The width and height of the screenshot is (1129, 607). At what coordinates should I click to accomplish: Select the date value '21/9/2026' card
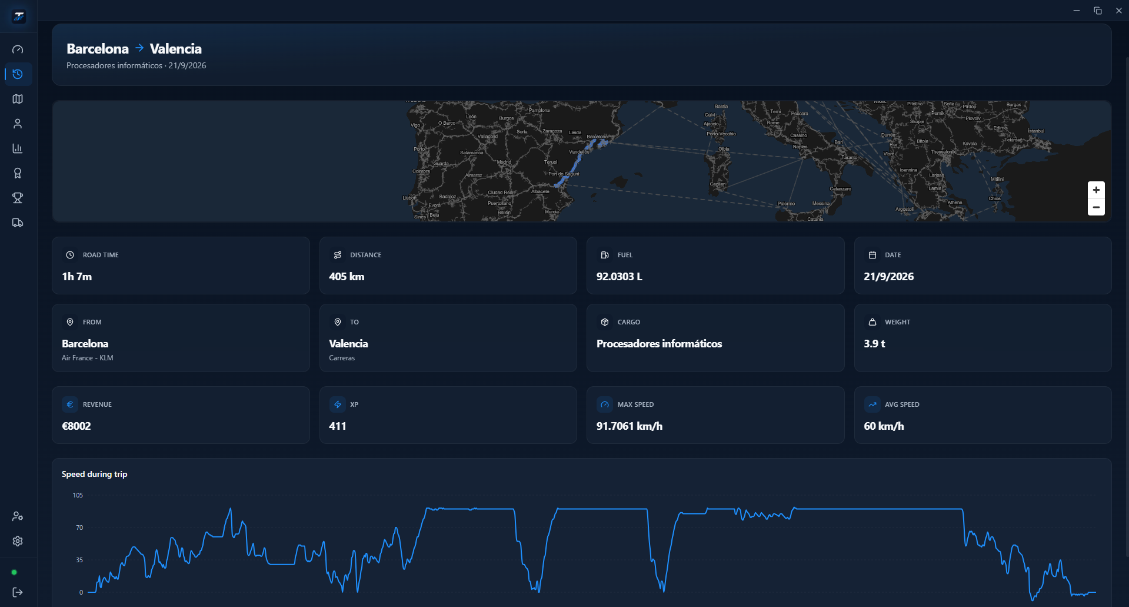(x=888, y=277)
